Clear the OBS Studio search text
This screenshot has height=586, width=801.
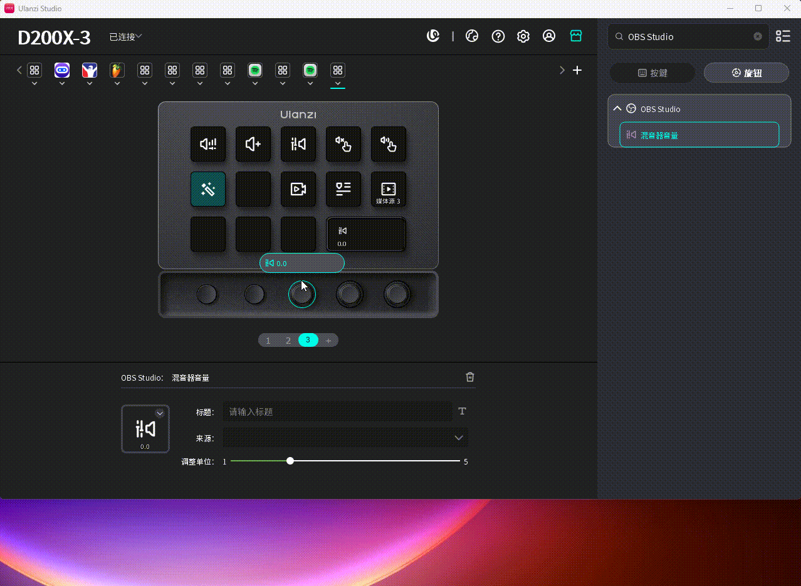(x=758, y=36)
